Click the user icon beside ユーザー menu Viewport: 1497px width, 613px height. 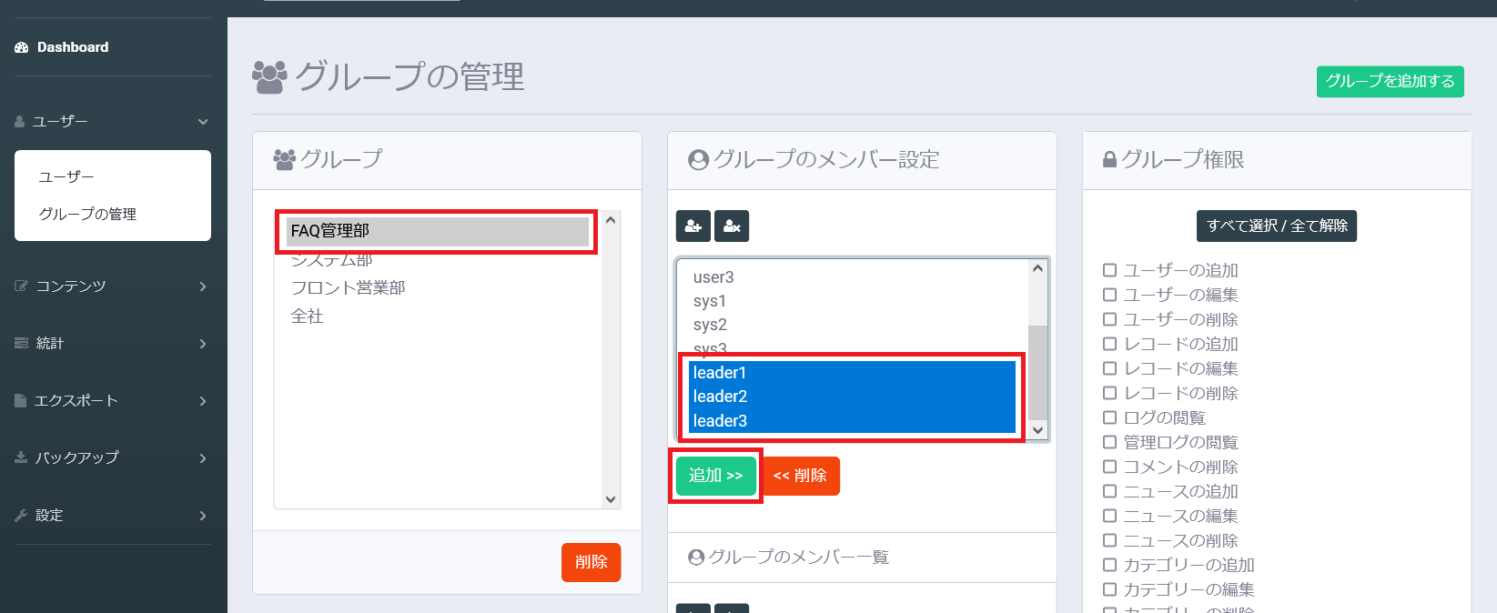click(20, 121)
